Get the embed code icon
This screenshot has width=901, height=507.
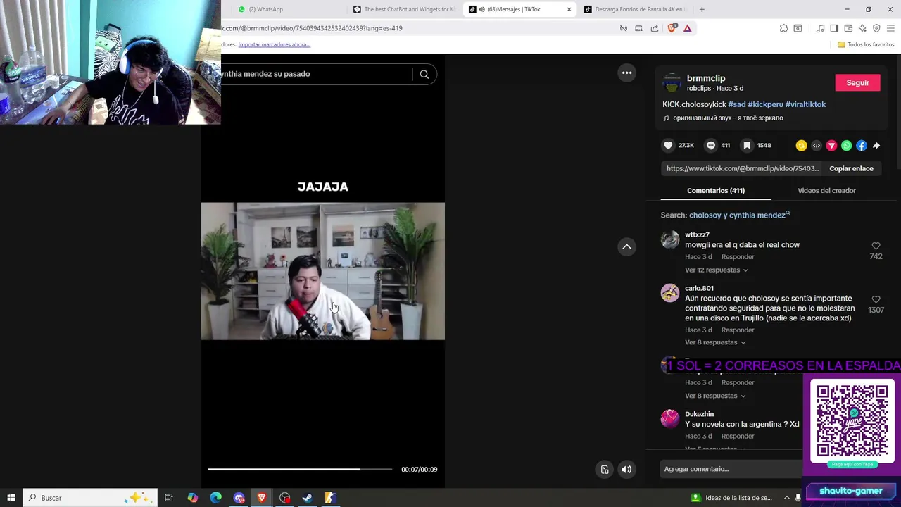(817, 146)
